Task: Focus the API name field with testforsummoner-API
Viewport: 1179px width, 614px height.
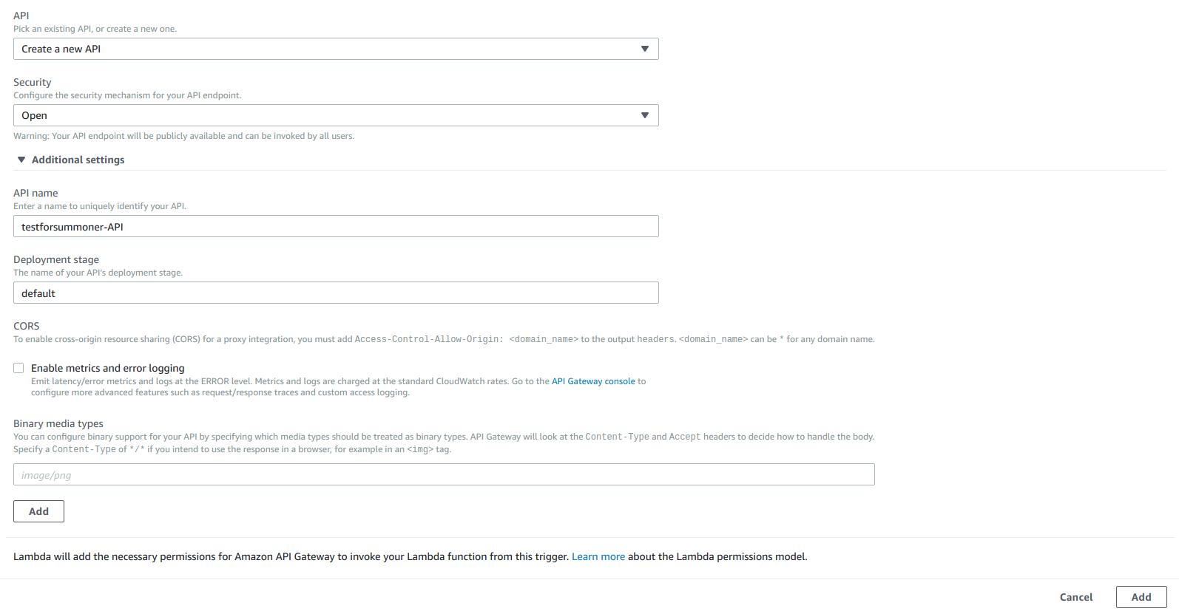Action: coord(336,226)
